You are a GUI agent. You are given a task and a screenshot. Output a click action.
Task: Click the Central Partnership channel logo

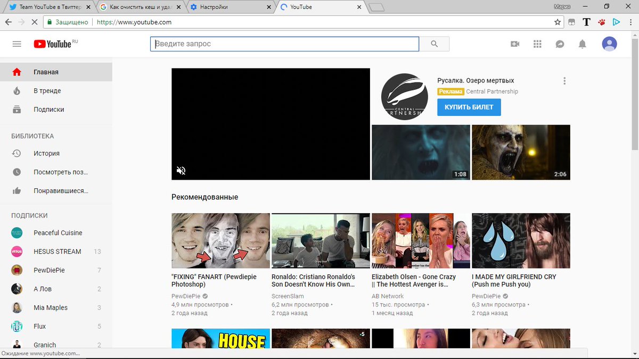[405, 96]
